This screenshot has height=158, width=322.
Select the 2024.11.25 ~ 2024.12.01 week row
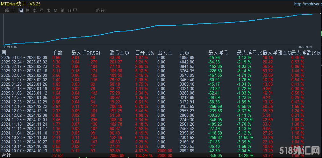24,120
